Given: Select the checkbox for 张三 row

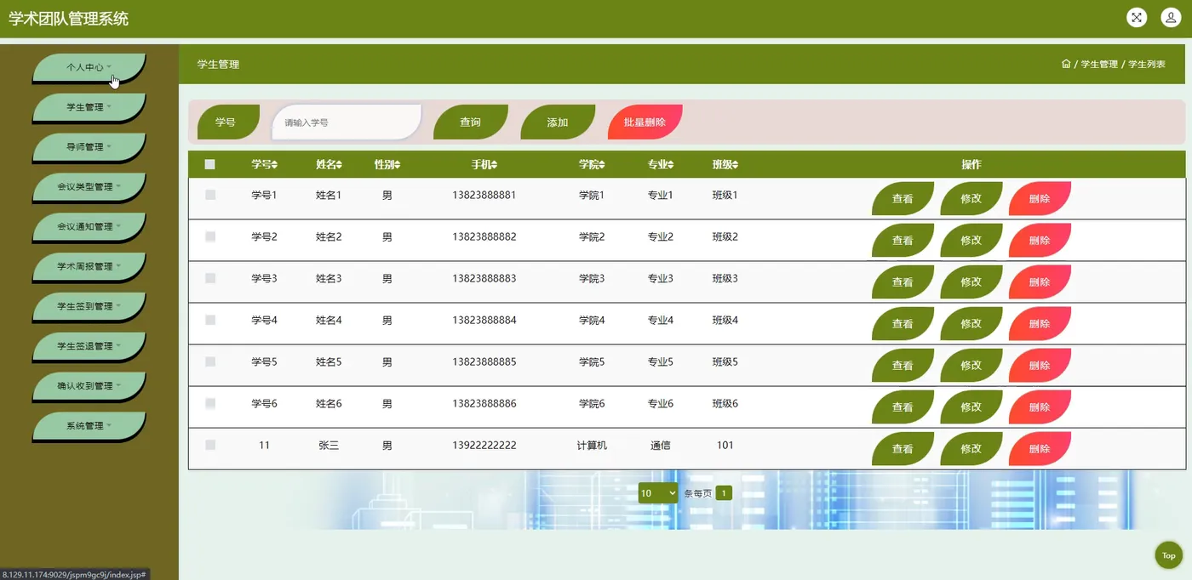Looking at the screenshot, I should (210, 445).
